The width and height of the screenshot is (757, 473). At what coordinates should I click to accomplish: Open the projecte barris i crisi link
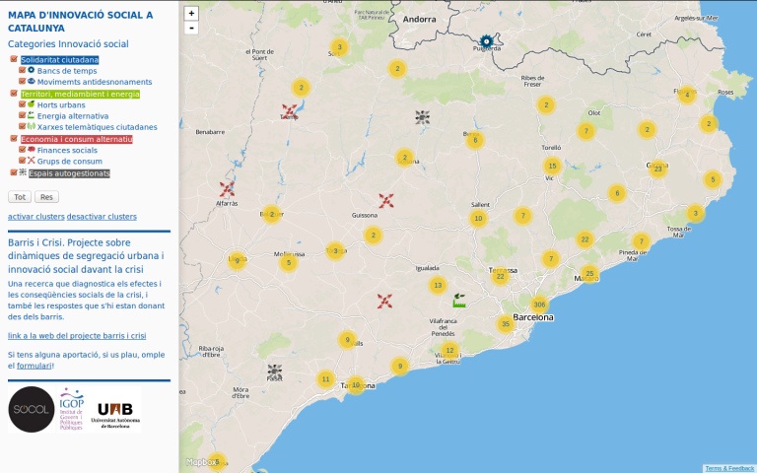(77, 336)
